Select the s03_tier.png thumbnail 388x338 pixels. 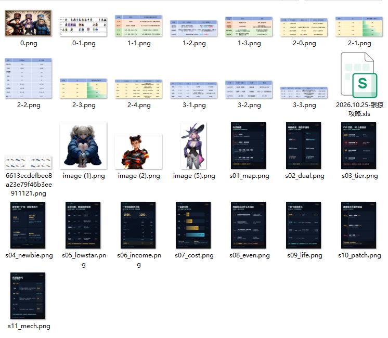[359, 146]
